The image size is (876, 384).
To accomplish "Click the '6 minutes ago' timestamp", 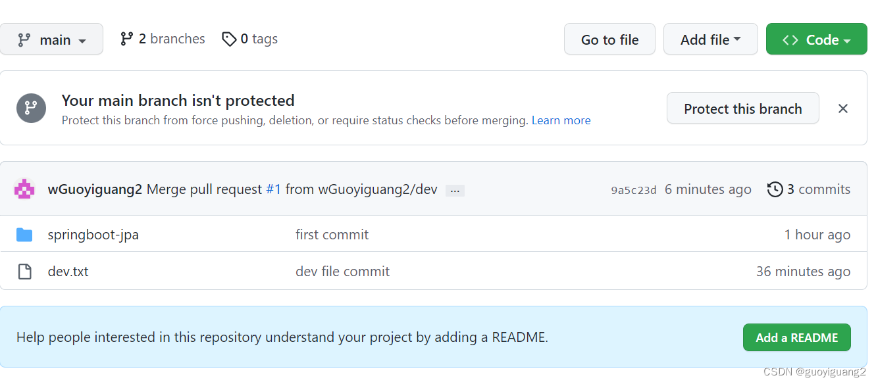I will coord(708,189).
